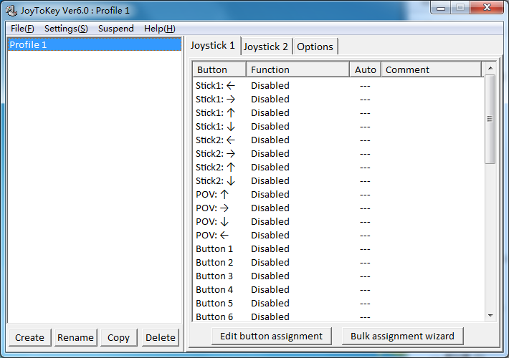
Task: Switch to the Joystick 1 tab
Action: pos(213,45)
